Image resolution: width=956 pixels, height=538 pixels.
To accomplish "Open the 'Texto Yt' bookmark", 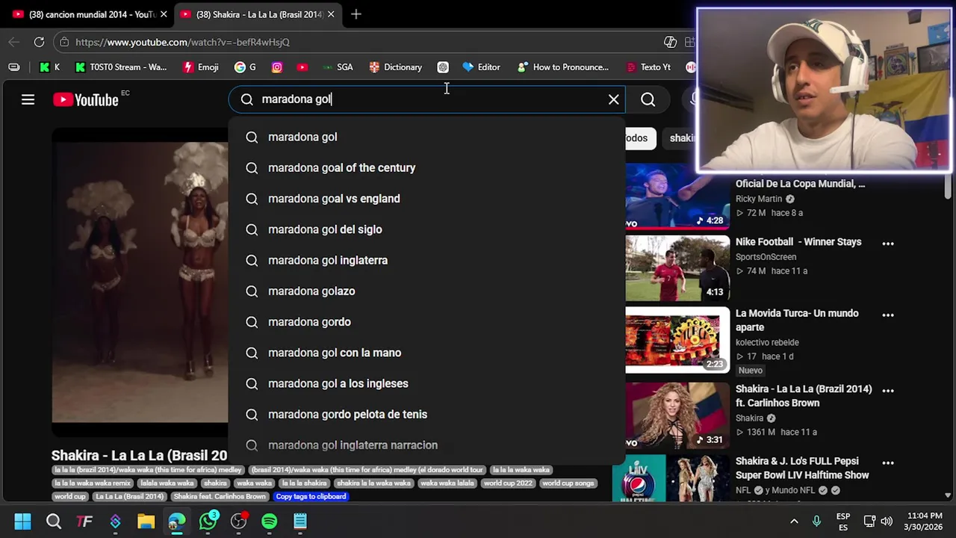I will tap(648, 67).
